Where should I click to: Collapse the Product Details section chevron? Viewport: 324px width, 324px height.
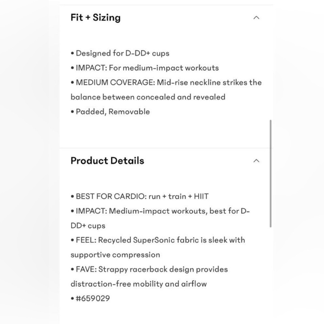(x=256, y=161)
